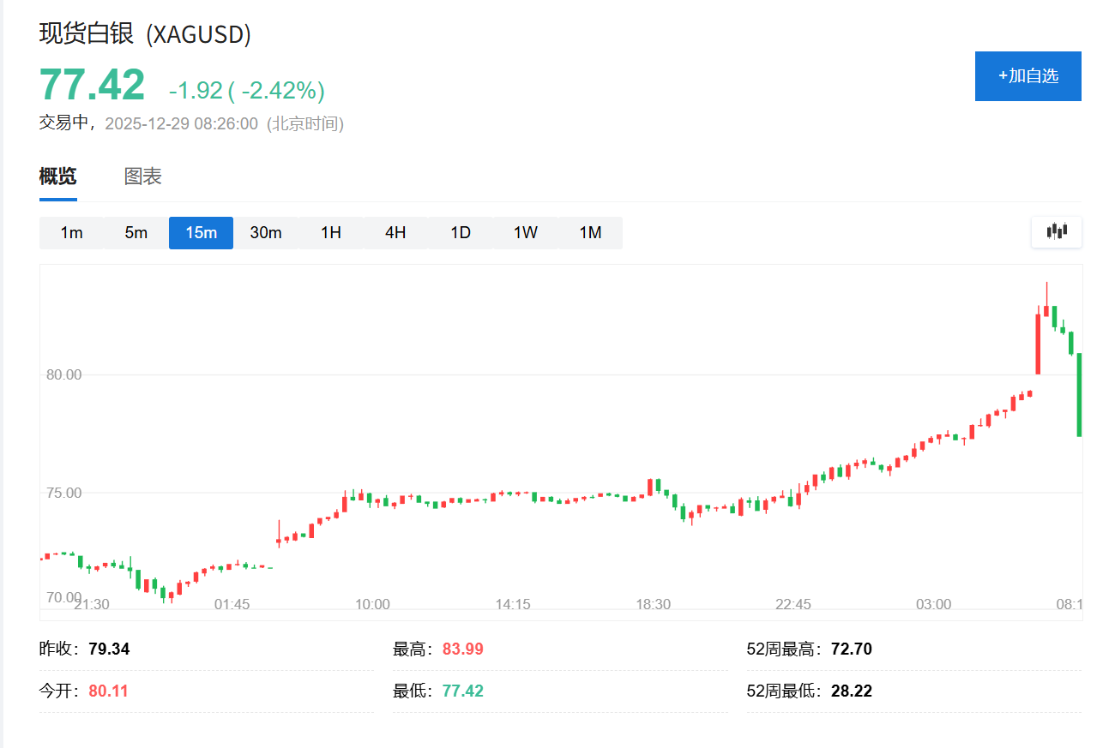Select the 1m timeframe
This screenshot has height=748, width=1115.
(x=72, y=232)
